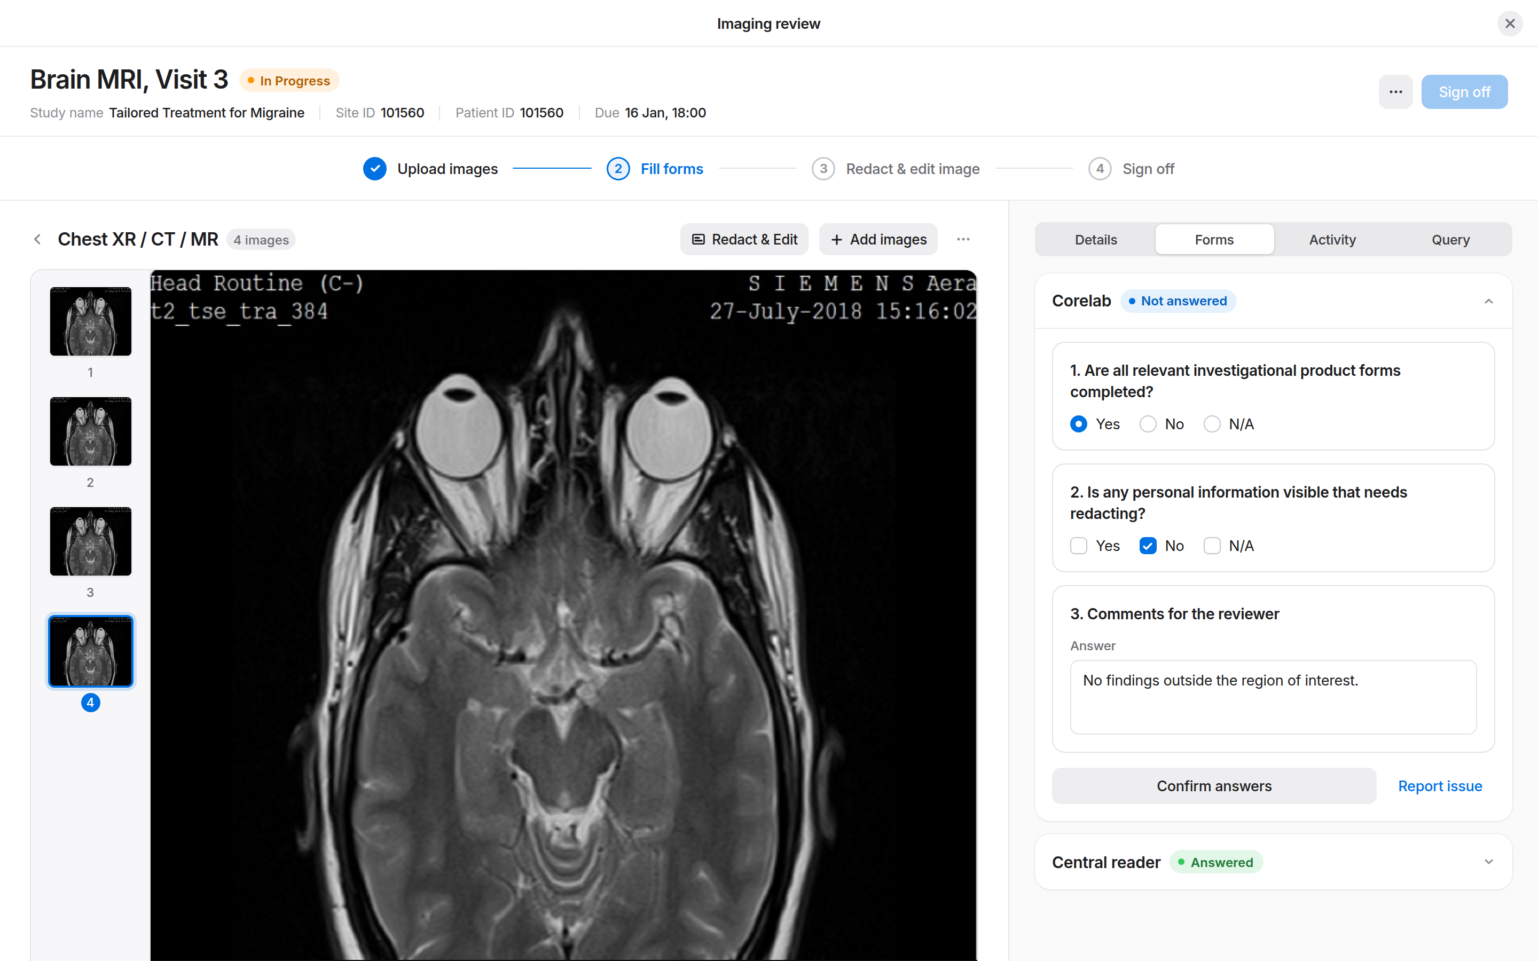
Task: Click the Report issue link
Action: [x=1440, y=785]
